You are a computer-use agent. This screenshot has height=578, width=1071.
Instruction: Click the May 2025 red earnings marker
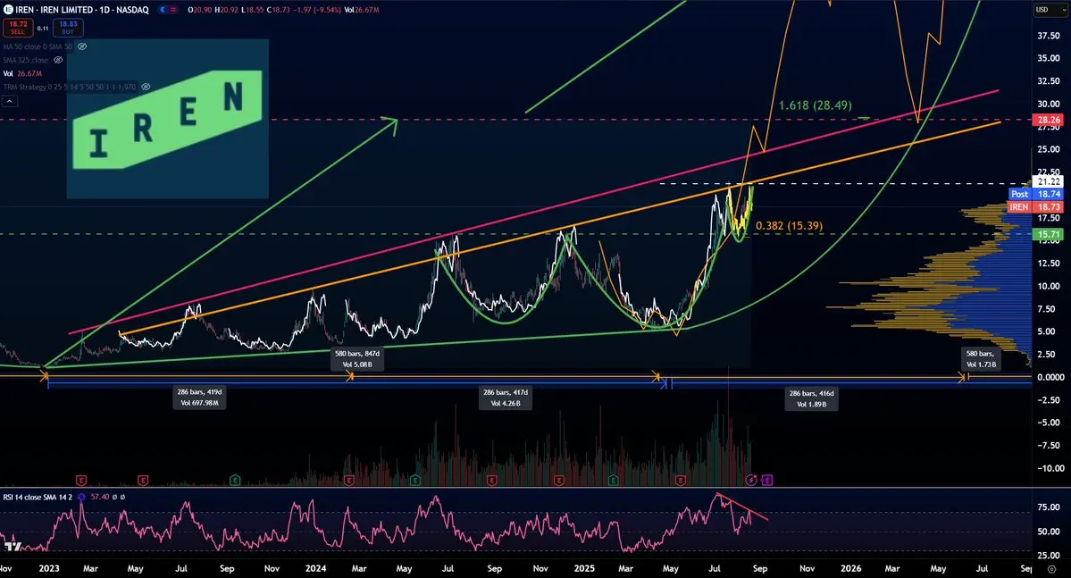point(681,481)
